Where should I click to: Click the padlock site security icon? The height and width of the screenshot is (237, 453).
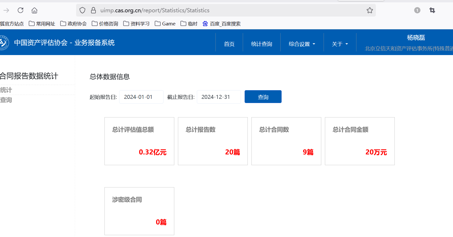coord(93,10)
